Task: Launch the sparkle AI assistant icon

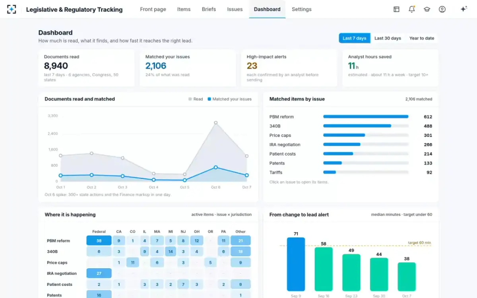Action: (463, 9)
